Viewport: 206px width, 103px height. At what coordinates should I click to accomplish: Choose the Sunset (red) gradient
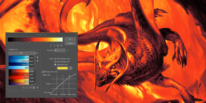tap(21, 78)
